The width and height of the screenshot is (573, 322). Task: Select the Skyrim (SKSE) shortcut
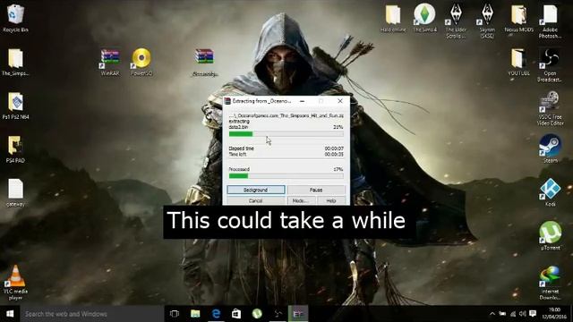pos(487,21)
